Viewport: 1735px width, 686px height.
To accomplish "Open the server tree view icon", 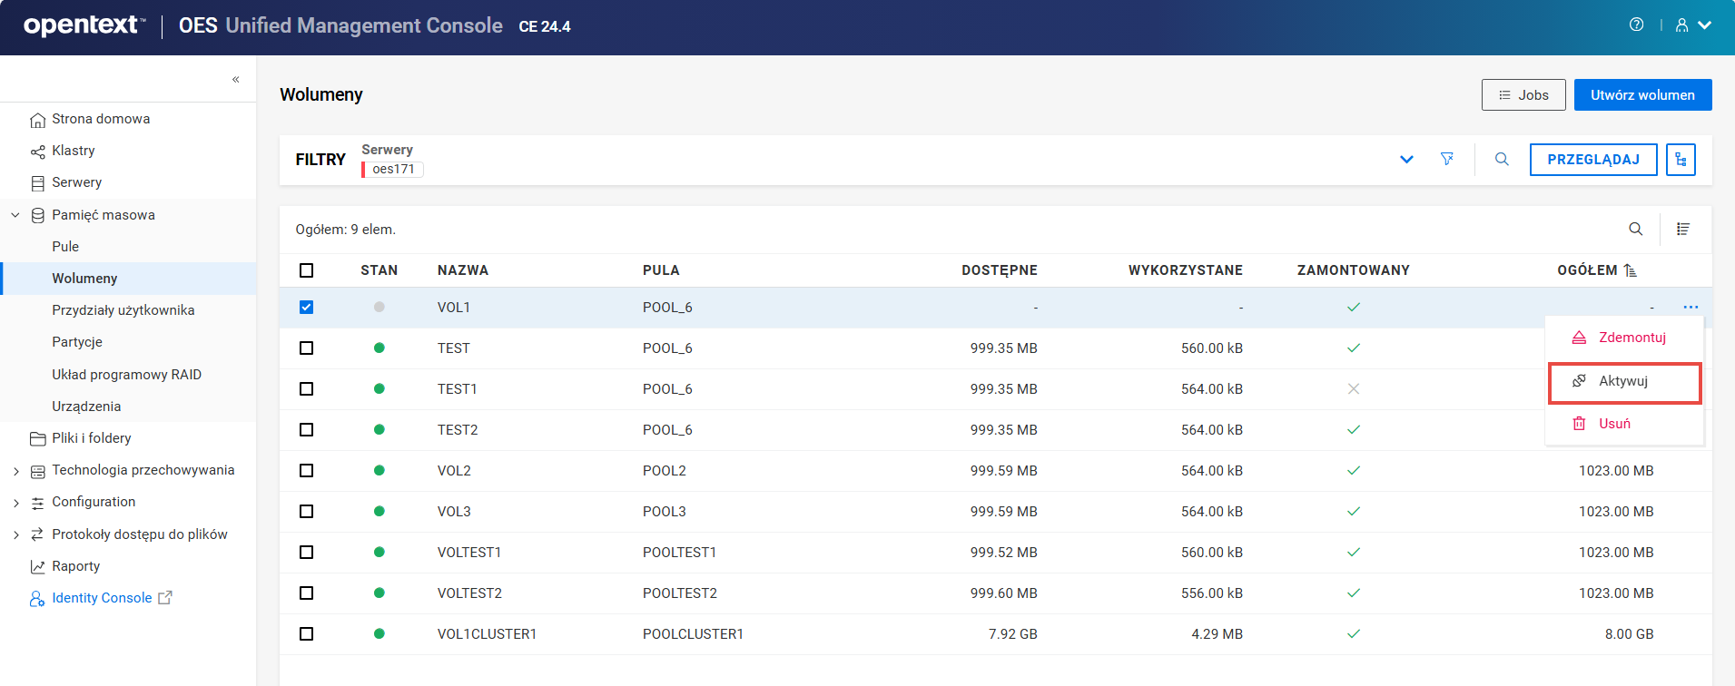I will pyautogui.click(x=1681, y=160).
